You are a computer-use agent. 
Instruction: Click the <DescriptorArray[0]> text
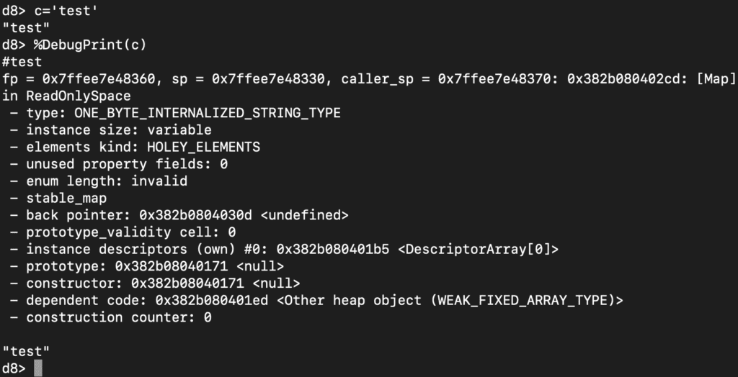click(x=478, y=249)
